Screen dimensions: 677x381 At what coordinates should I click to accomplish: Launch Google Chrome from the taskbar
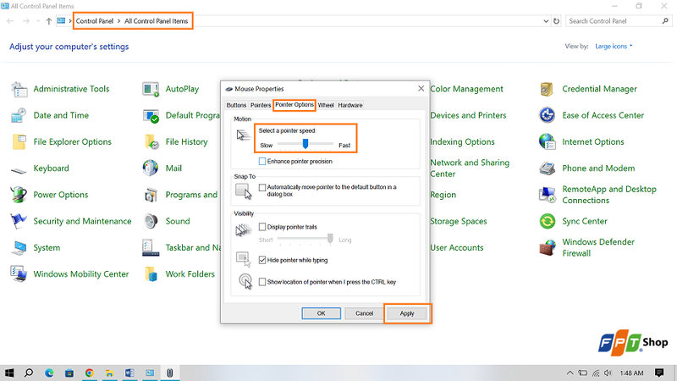pos(90,373)
